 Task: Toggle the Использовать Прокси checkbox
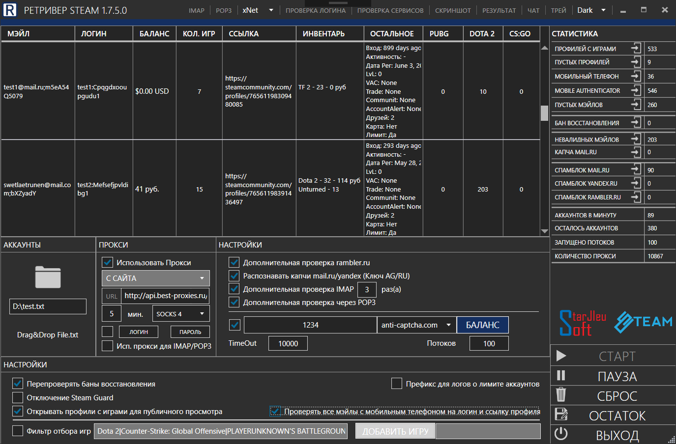[x=107, y=262]
